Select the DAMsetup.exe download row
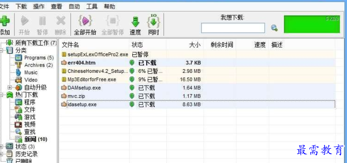 (x=198, y=88)
